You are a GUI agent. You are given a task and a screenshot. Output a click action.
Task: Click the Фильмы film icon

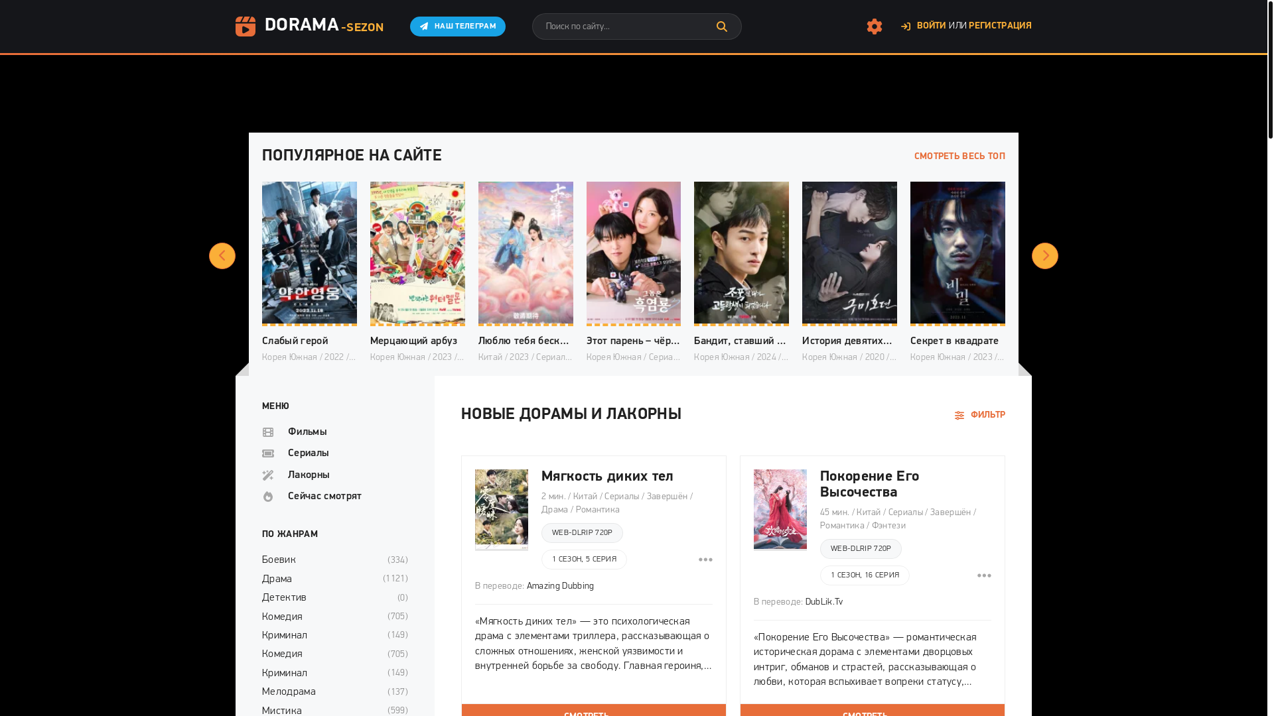[x=268, y=432]
